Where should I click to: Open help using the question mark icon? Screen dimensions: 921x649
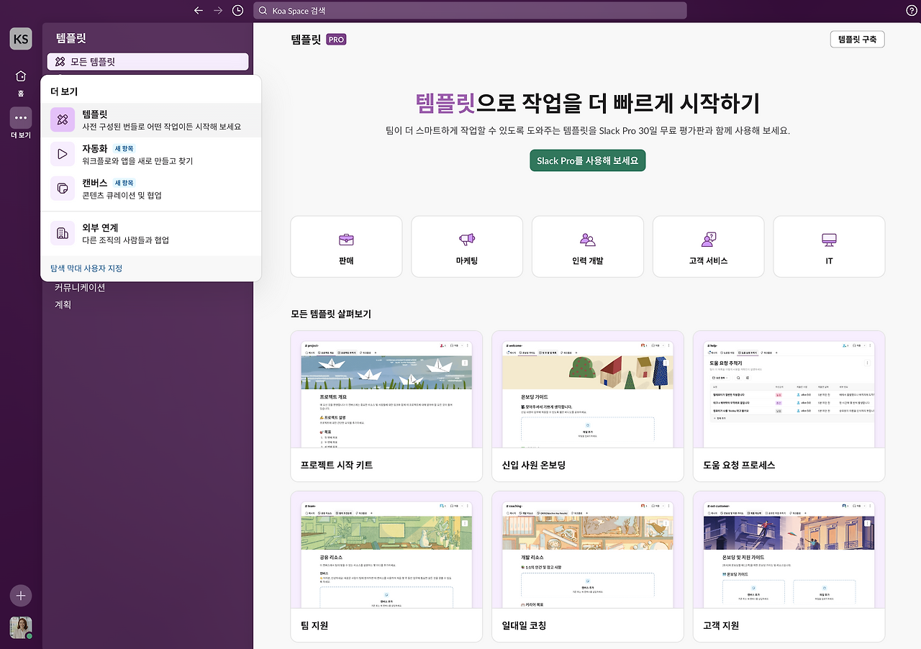click(911, 10)
